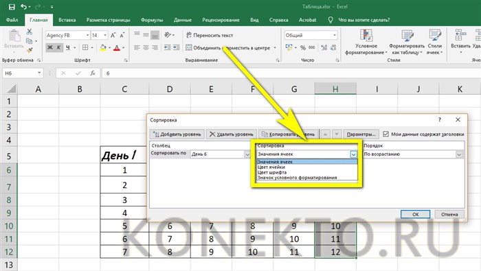The width and height of the screenshot is (481, 271).
Task: Switch to the Вставка tab
Action: click(67, 20)
